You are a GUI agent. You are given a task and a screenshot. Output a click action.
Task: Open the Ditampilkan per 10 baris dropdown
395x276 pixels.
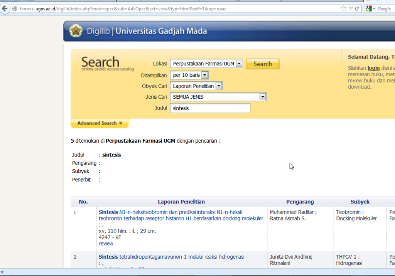pyautogui.click(x=189, y=75)
